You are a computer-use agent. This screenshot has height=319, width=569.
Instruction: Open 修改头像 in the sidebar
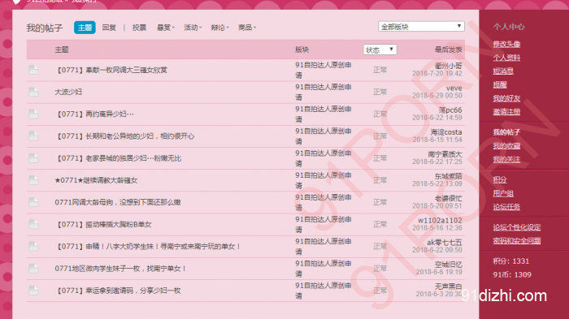[x=506, y=44]
